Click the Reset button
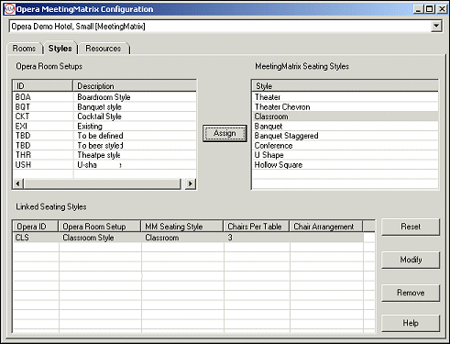 pyautogui.click(x=411, y=227)
